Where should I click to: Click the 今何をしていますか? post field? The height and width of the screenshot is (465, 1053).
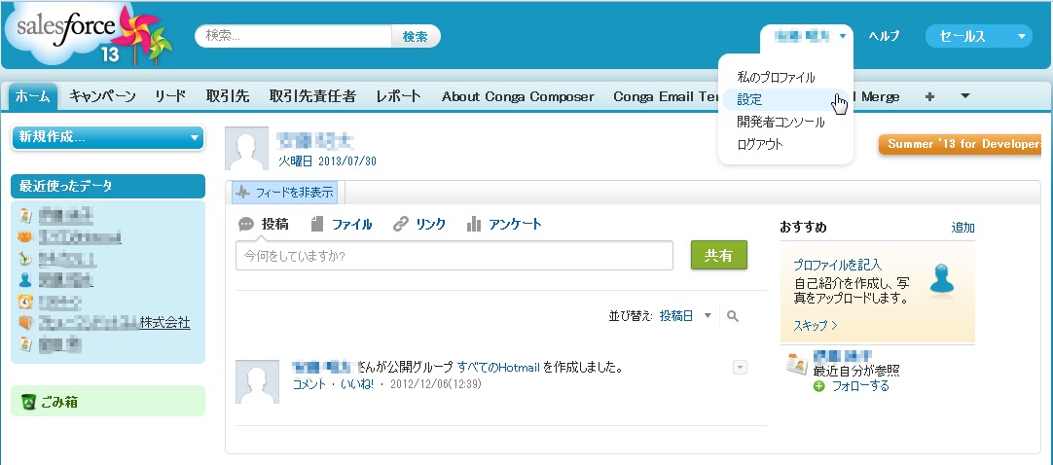(x=454, y=256)
